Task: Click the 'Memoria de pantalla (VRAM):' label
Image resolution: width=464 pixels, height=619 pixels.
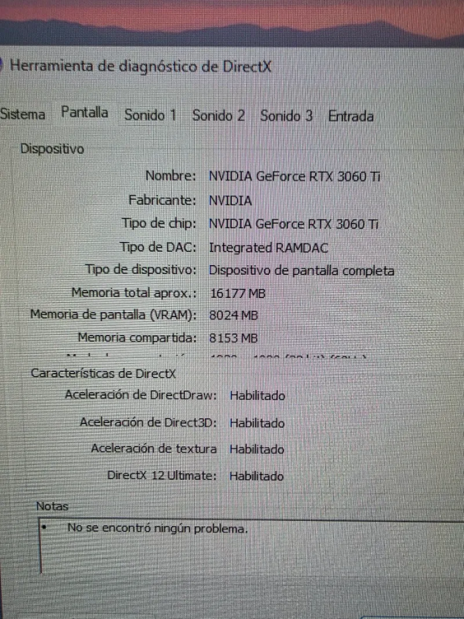Action: (114, 315)
